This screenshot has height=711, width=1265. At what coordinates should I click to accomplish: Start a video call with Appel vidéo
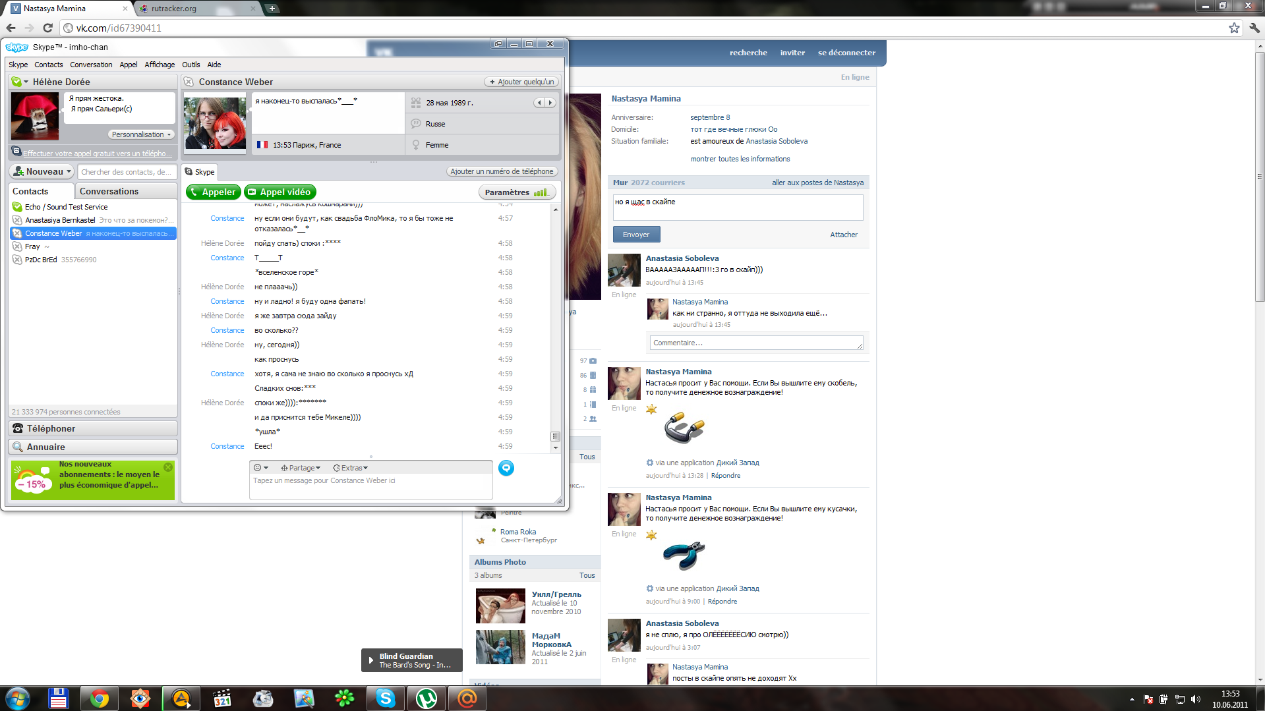(x=279, y=192)
